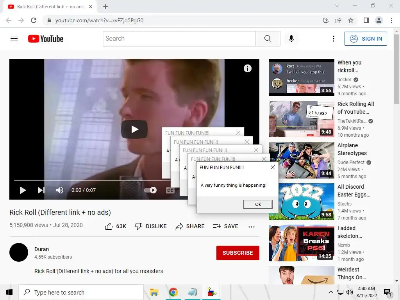Click the DISLIKE button
The height and width of the screenshot is (300, 400).
[151, 226]
